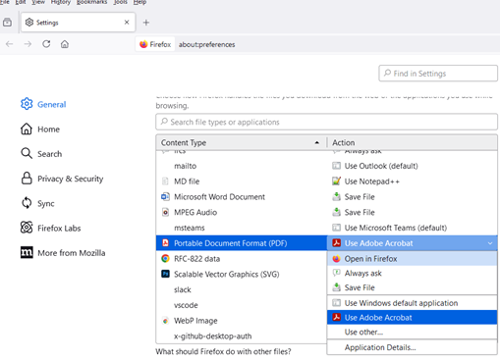Select the msteams content type row

coord(242,228)
